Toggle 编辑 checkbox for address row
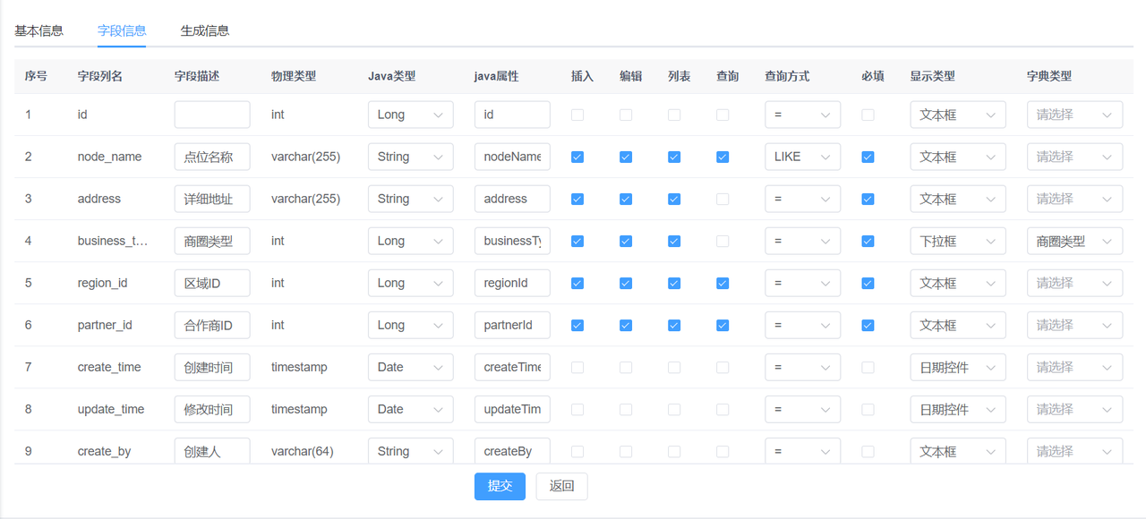 626,199
